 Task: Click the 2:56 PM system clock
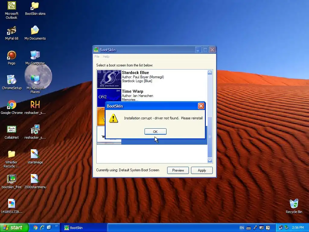coord(298,228)
